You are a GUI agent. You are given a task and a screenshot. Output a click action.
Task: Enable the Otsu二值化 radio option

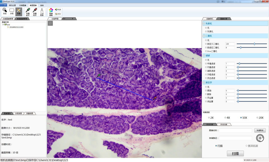[x=206, y=51]
